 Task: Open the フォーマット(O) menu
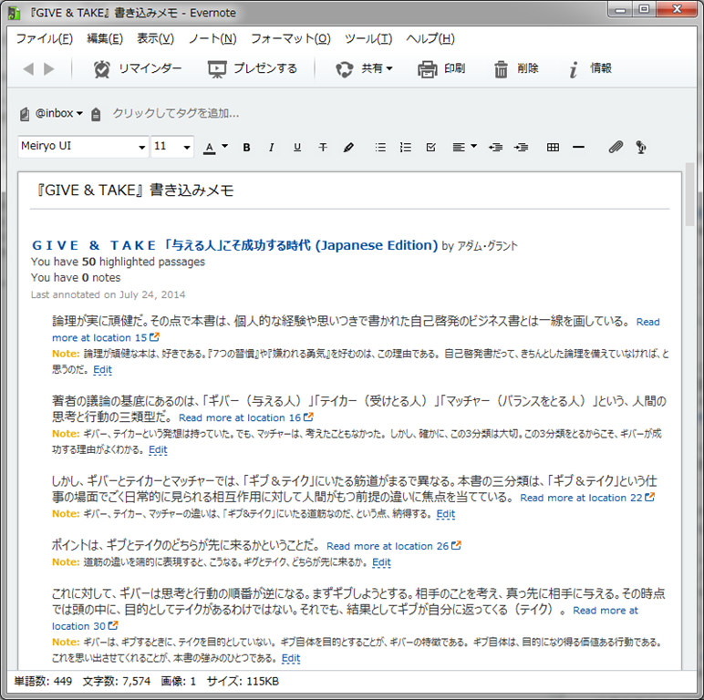click(x=291, y=38)
